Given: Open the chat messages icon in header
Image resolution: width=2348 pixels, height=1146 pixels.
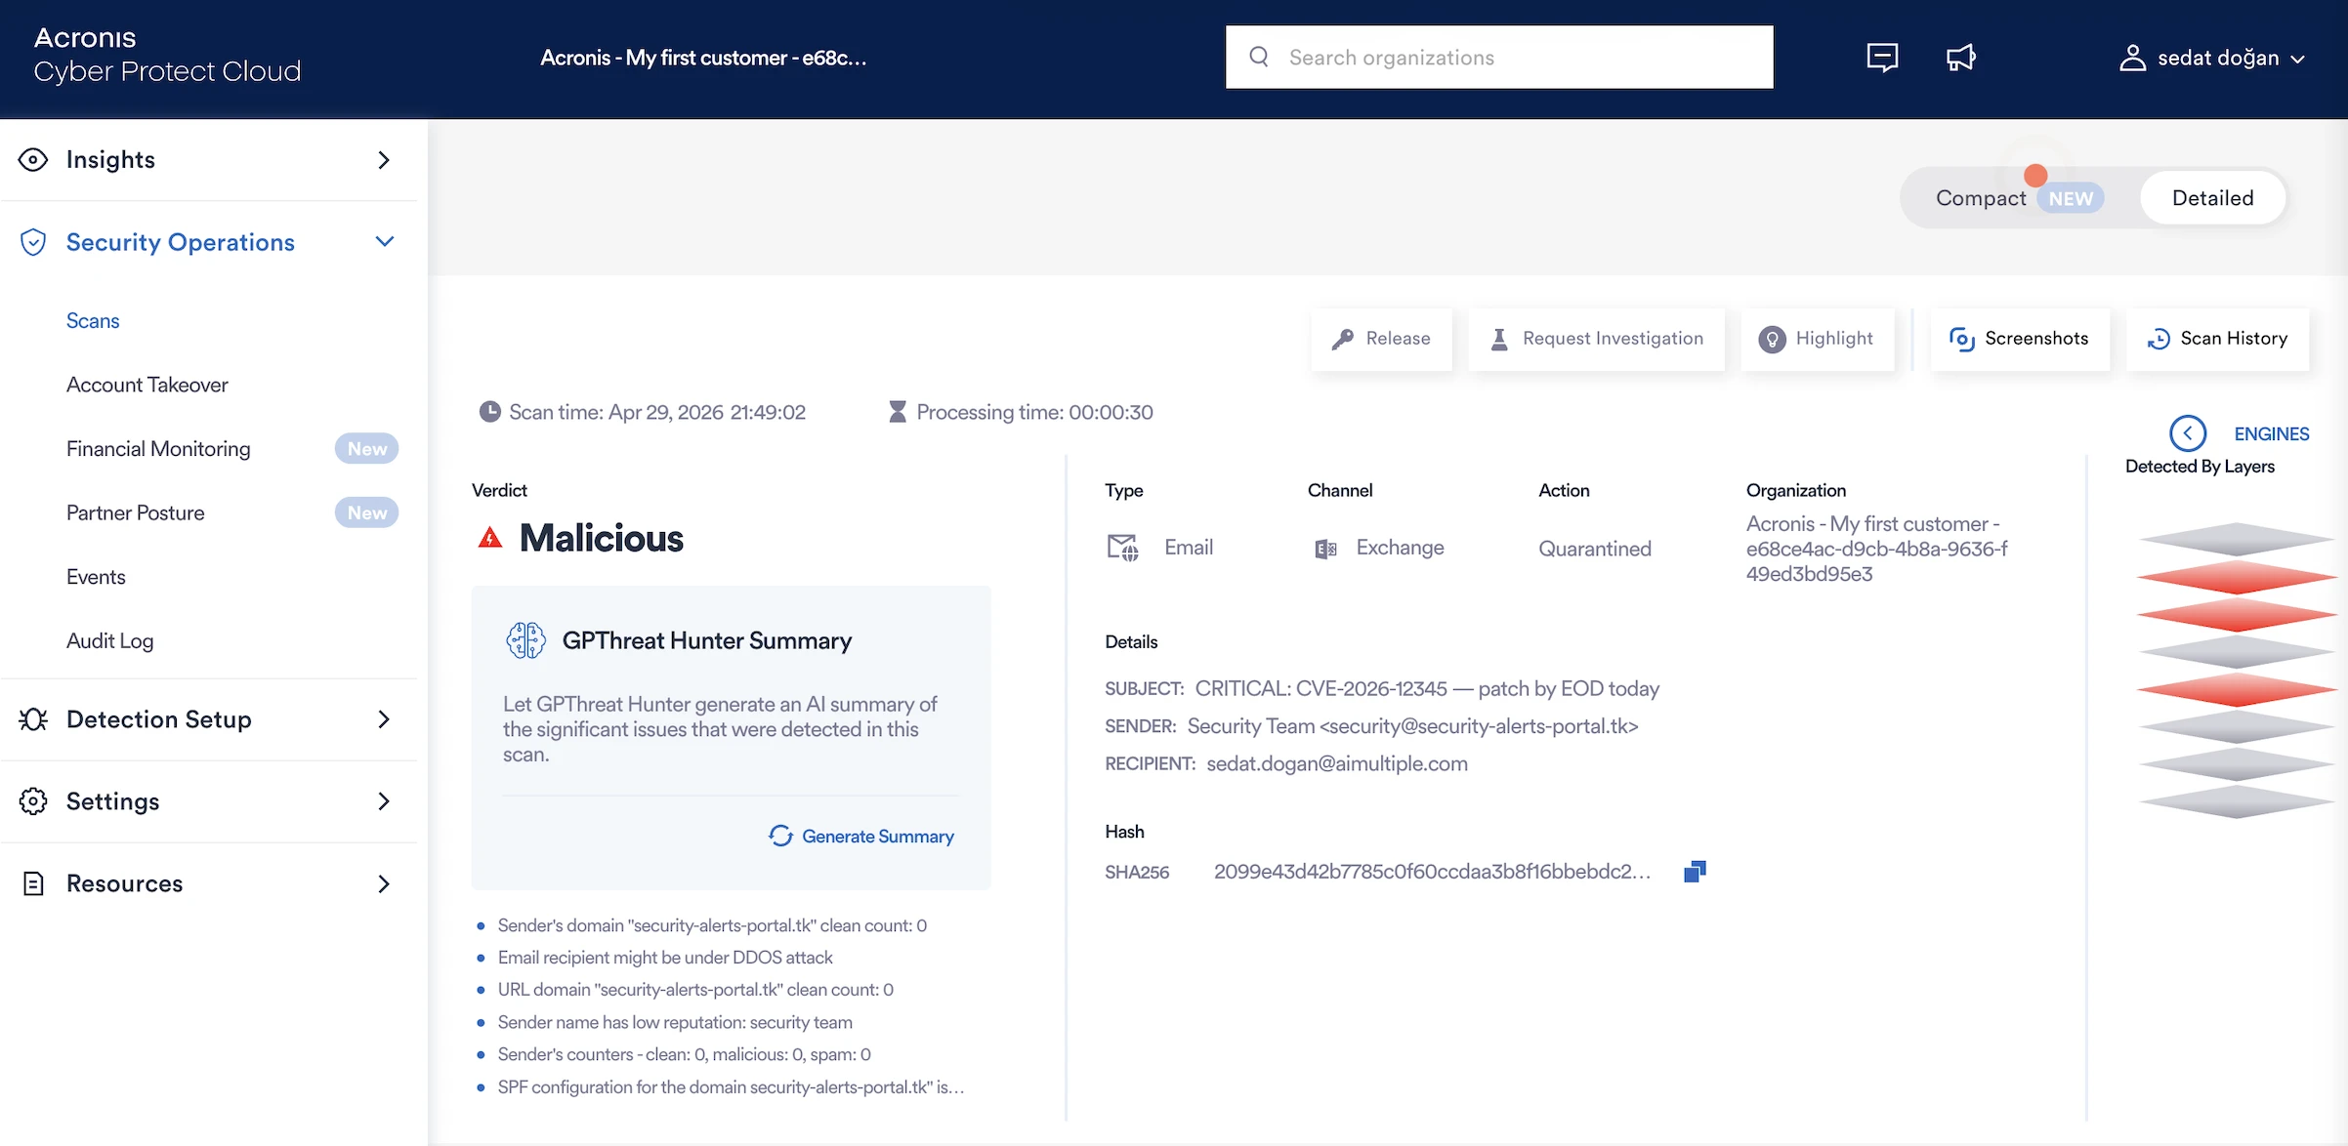Looking at the screenshot, I should tap(1882, 58).
